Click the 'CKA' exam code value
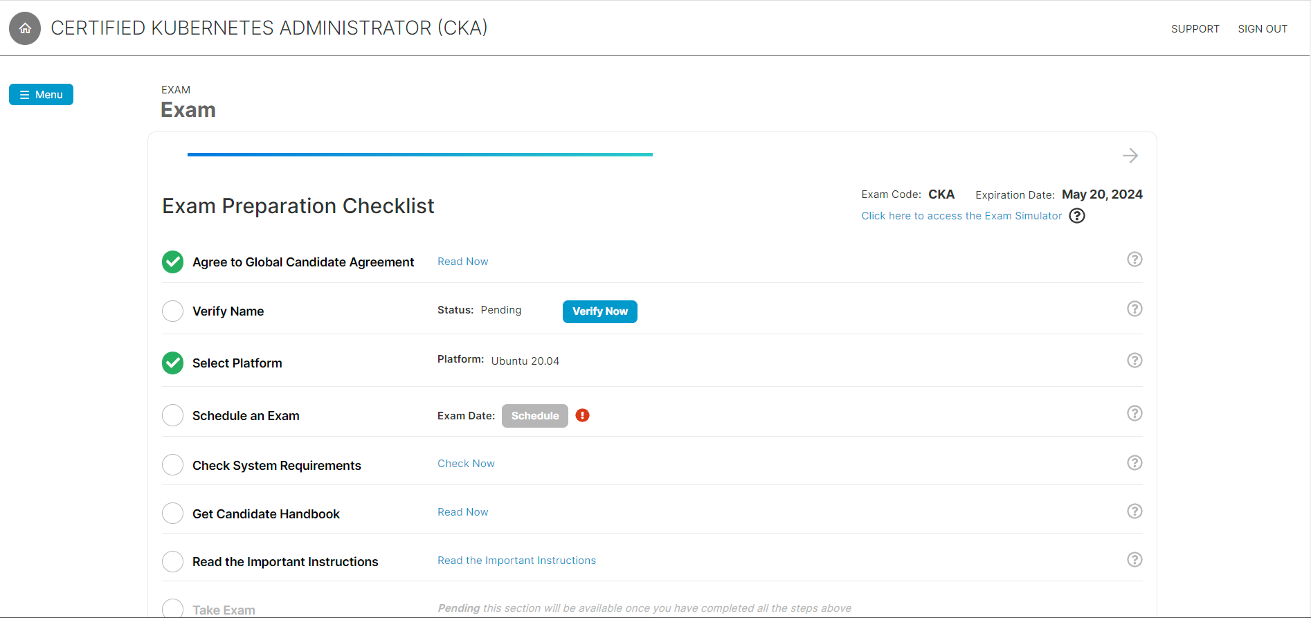This screenshot has width=1311, height=618. click(941, 194)
